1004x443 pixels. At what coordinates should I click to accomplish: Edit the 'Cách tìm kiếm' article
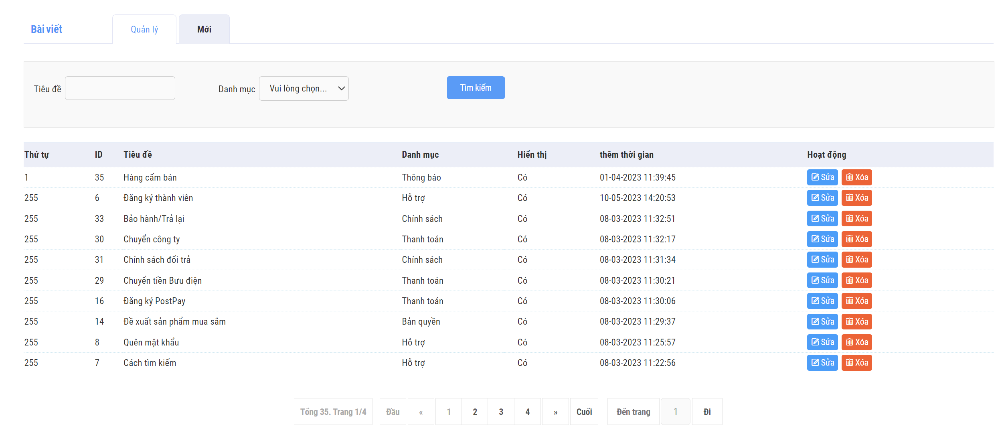click(x=822, y=363)
